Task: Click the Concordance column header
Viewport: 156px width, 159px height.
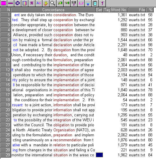Action: coord(53,10)
